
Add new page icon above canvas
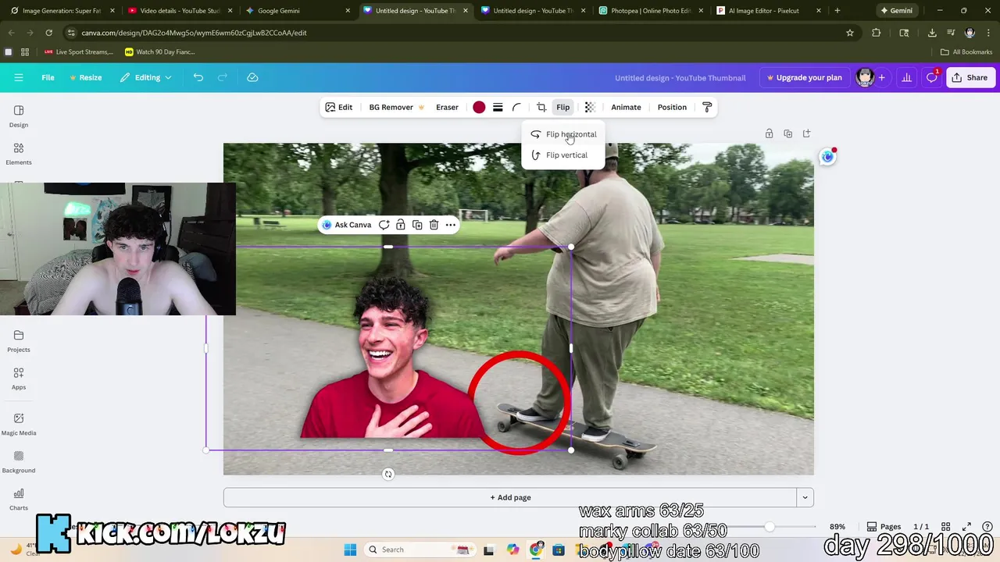pos(806,133)
